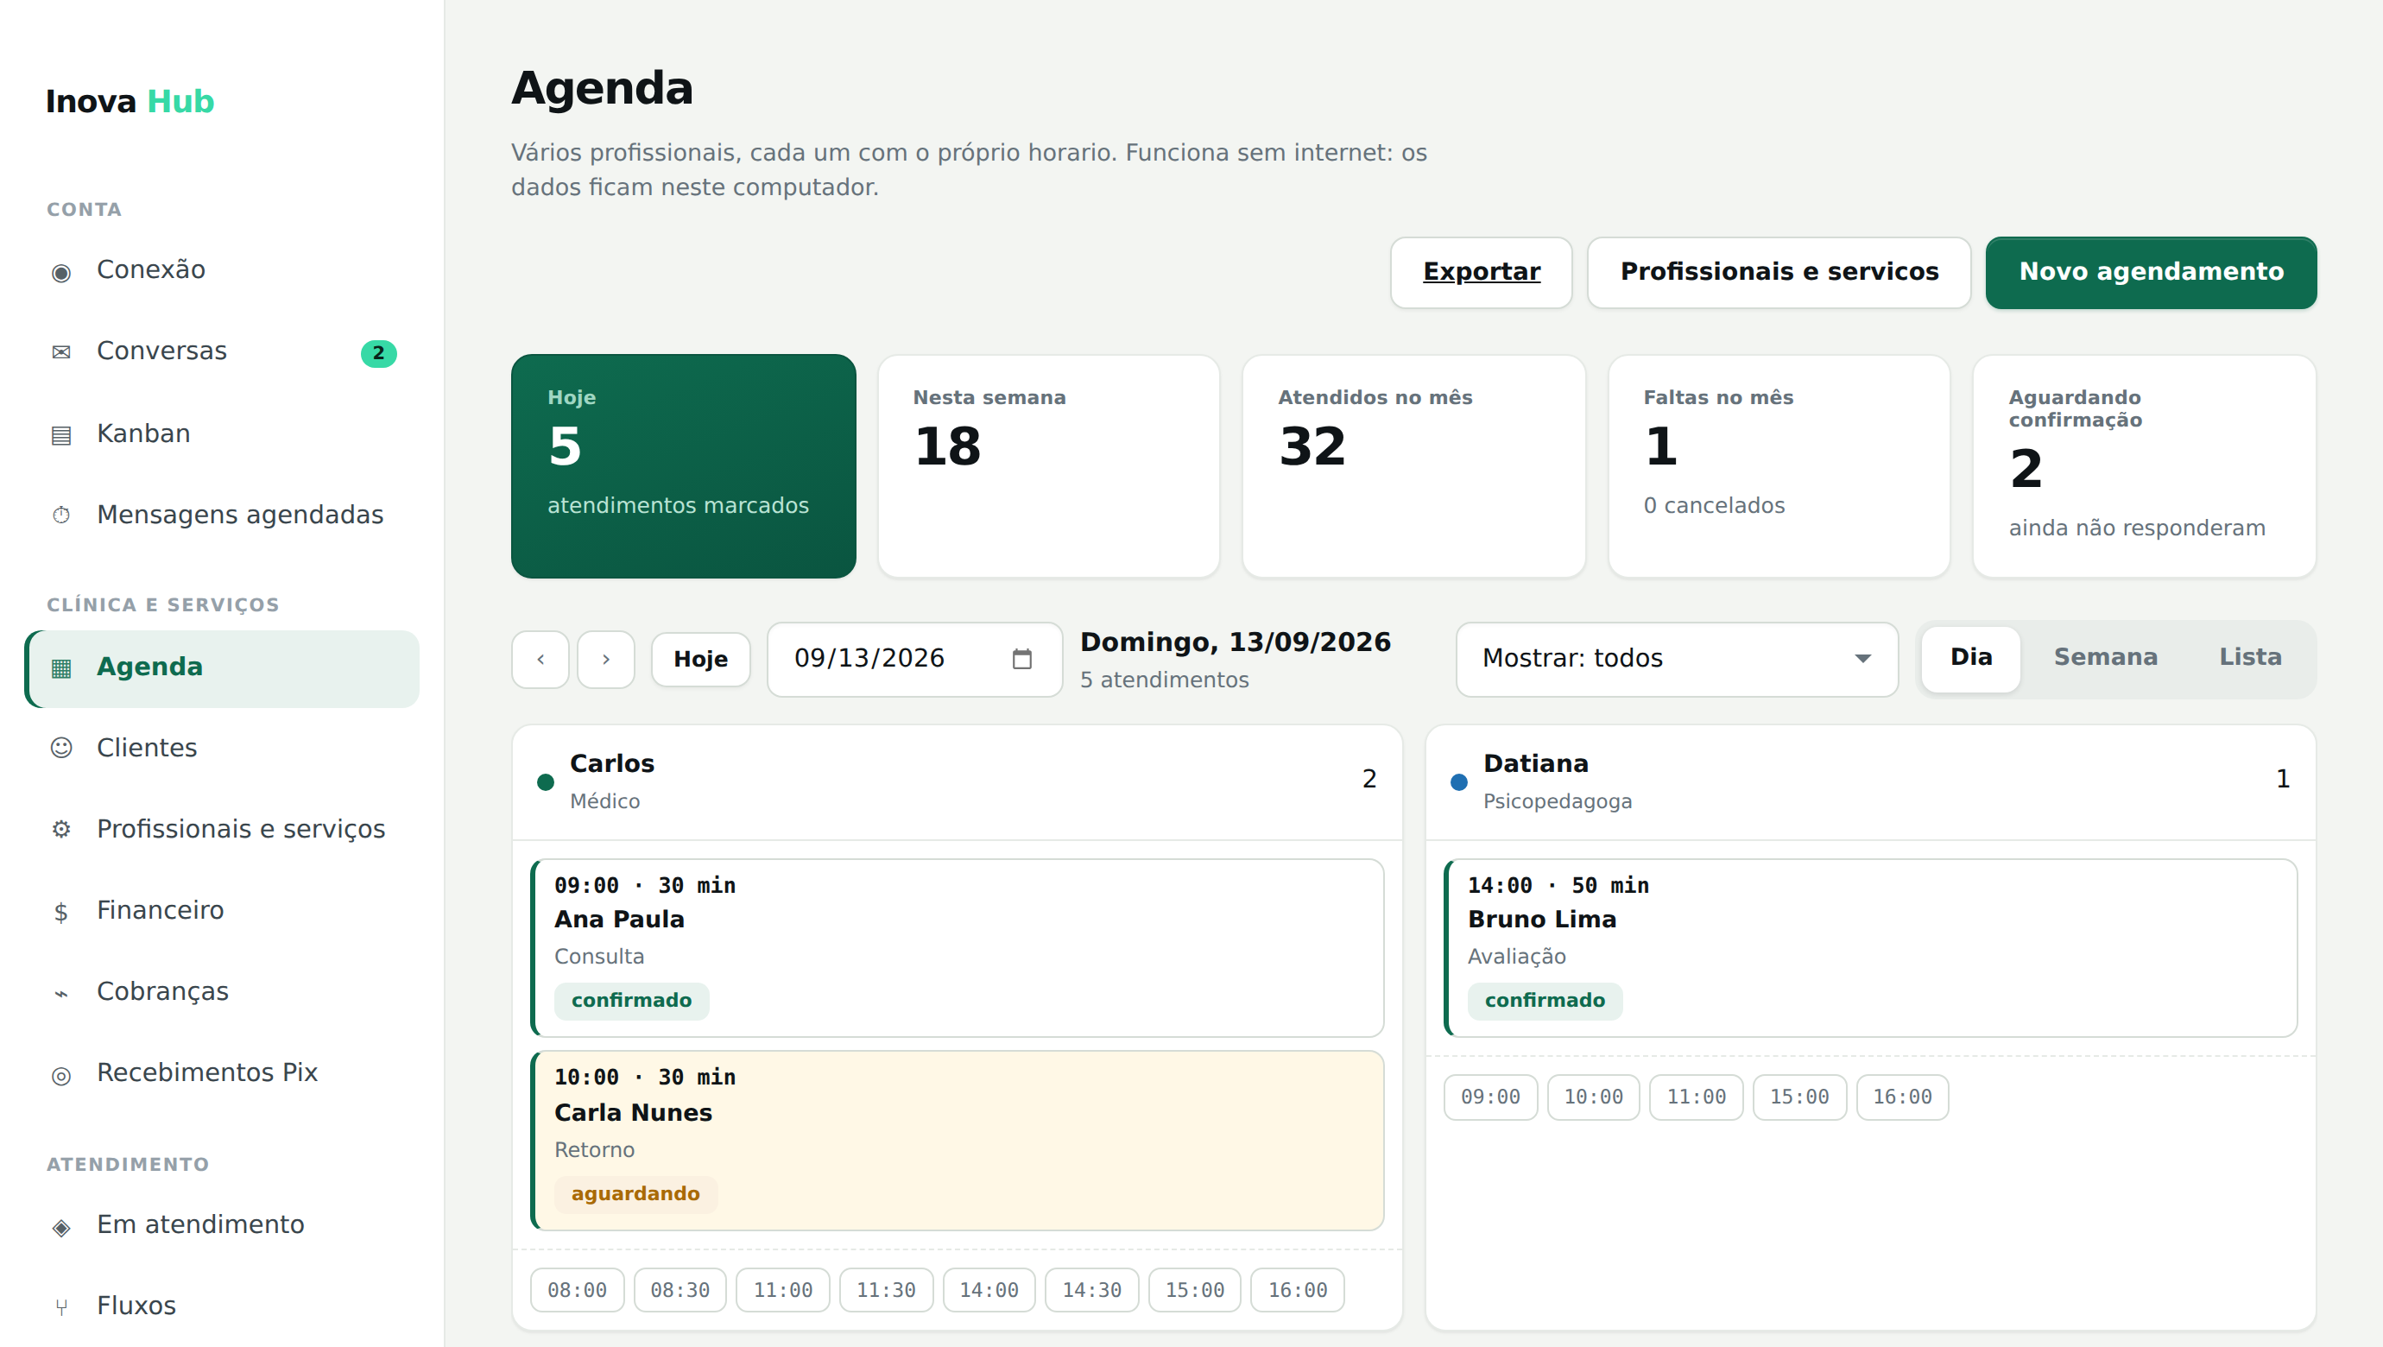The height and width of the screenshot is (1347, 2383).
Task: Click the Hoje summary card
Action: 684,466
